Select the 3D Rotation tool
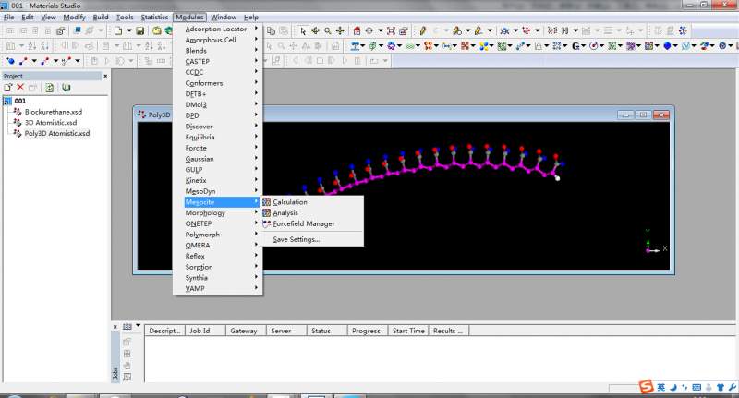The image size is (739, 398). [x=315, y=31]
